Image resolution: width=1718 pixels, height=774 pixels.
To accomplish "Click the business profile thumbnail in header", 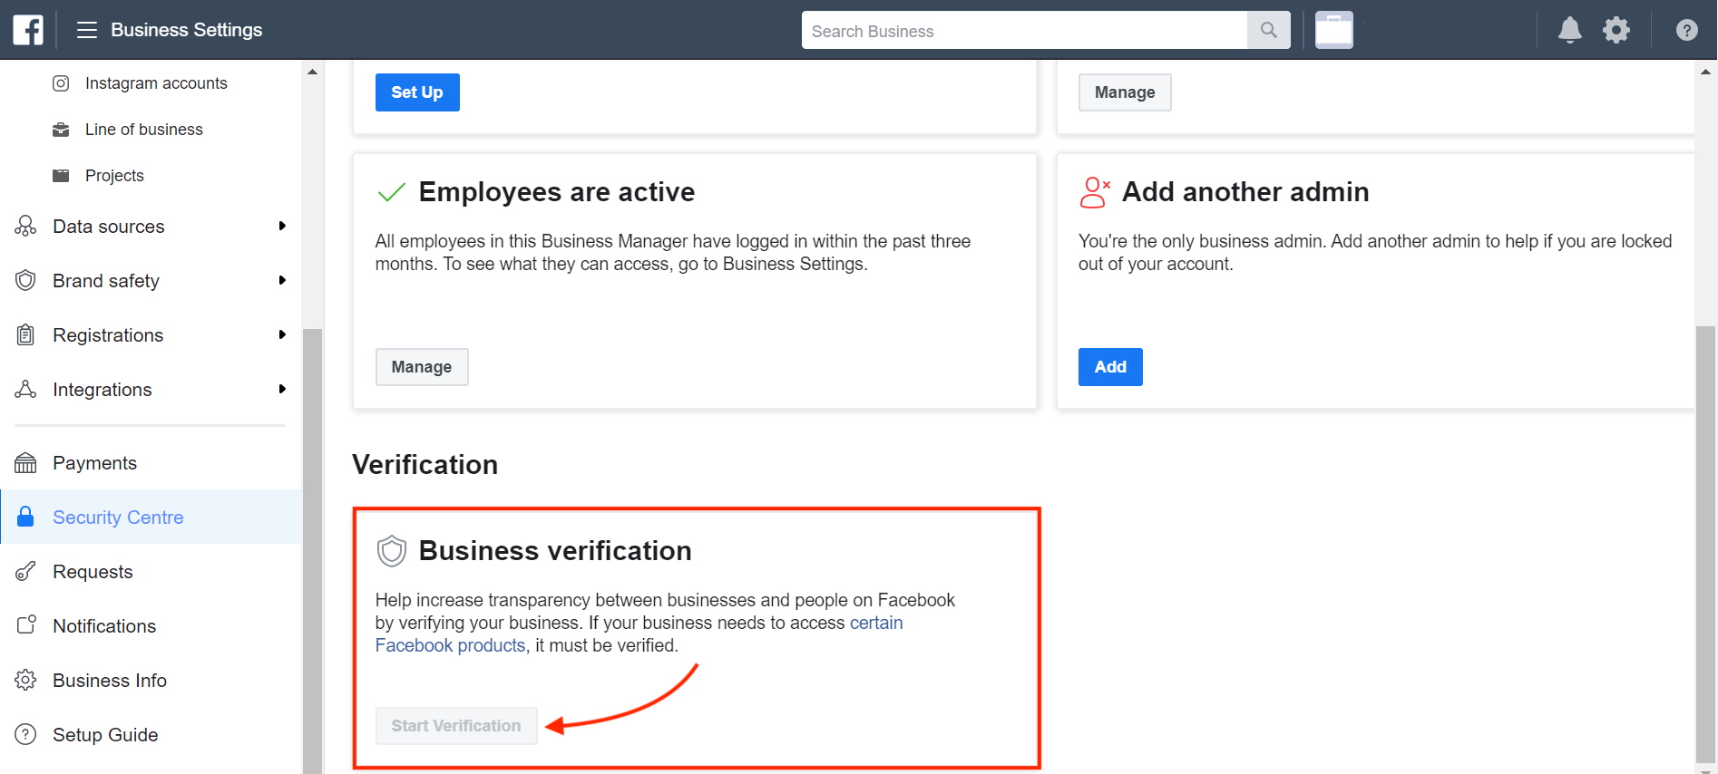I will 1334,30.
